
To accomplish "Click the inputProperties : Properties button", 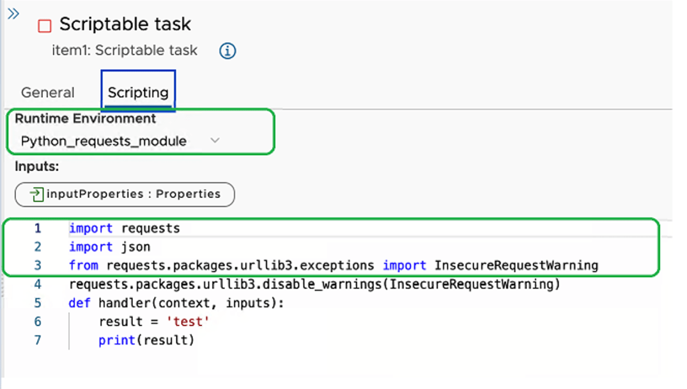I will (124, 194).
